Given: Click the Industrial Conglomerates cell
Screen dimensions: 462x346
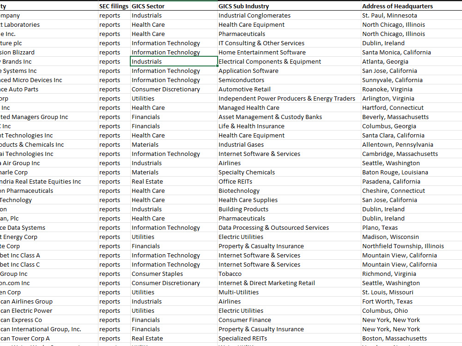Looking at the screenshot, I should (x=289, y=15).
